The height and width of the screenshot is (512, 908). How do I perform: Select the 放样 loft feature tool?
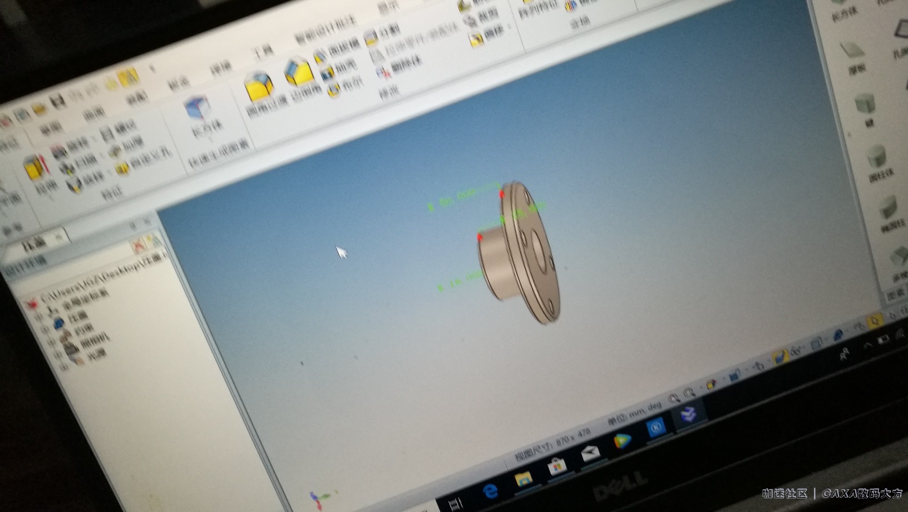[86, 181]
